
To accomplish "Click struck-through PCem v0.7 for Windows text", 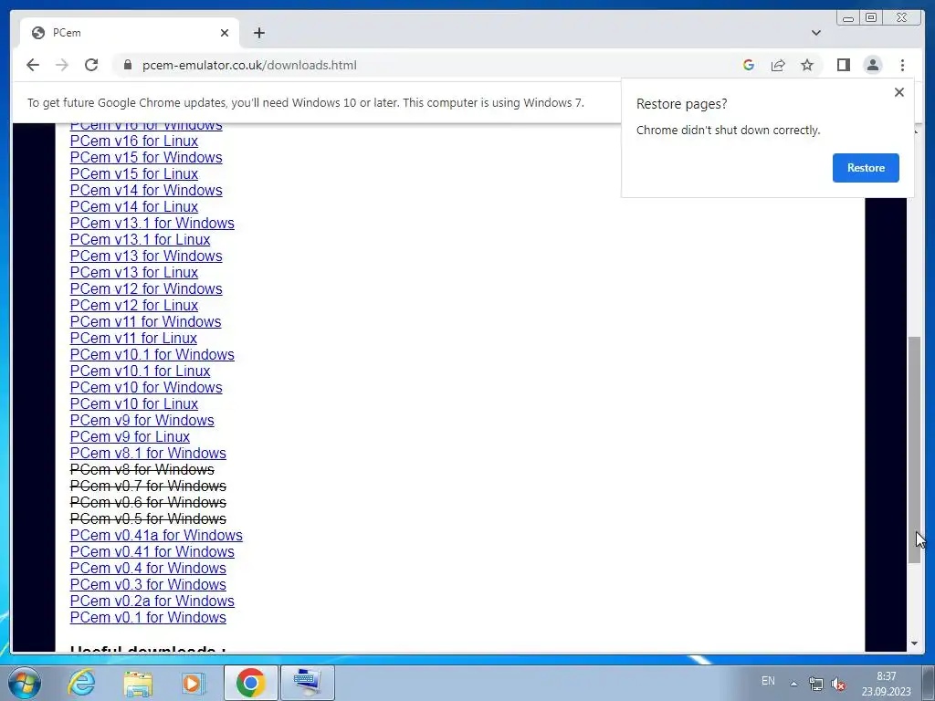I will pyautogui.click(x=148, y=486).
